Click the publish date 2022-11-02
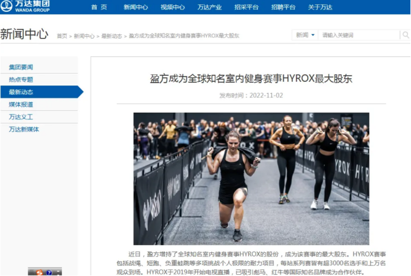Image resolution: width=411 pixels, height=276 pixels. 266,96
